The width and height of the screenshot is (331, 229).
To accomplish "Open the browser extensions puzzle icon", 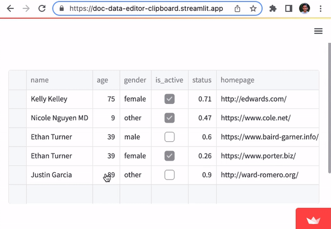I will pyautogui.click(x=273, y=8).
